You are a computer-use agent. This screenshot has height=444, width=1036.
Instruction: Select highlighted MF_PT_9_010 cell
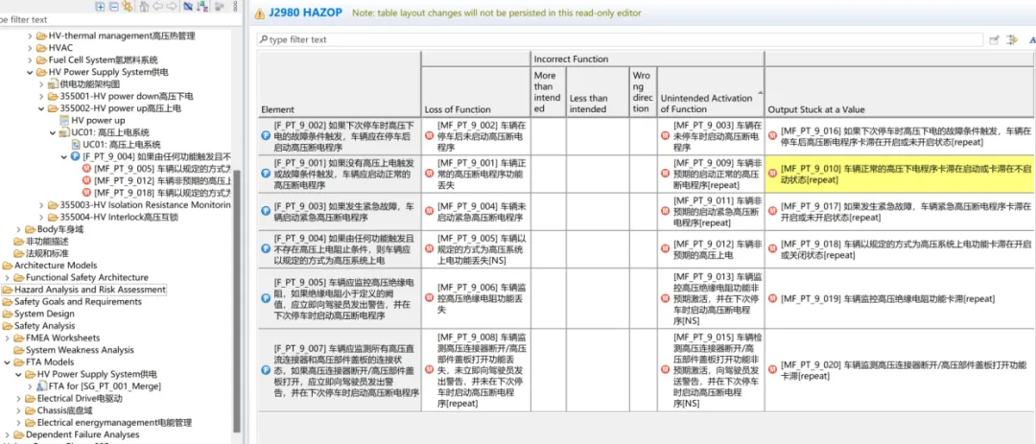pos(900,175)
